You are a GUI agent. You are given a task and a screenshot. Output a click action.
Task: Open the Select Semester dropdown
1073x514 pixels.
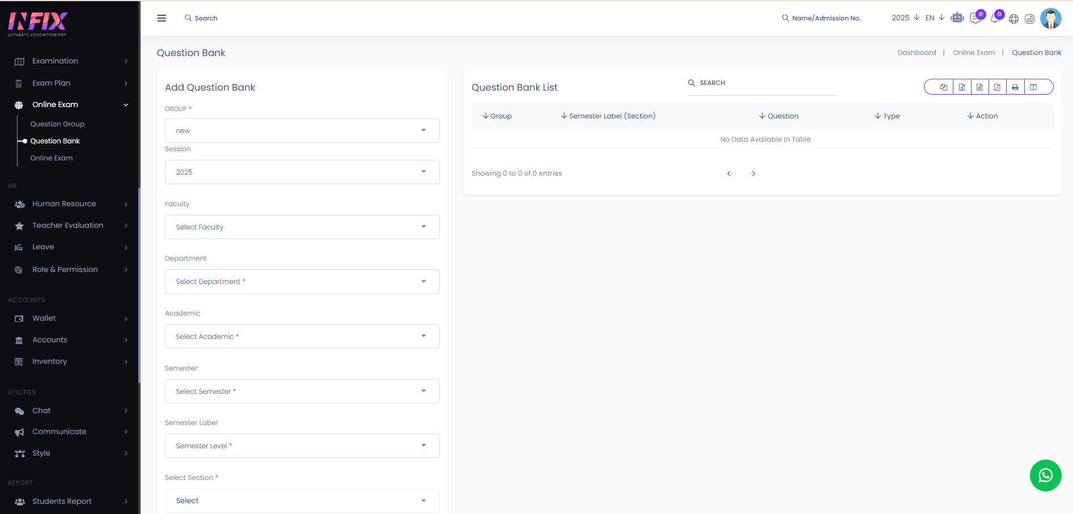click(x=302, y=391)
